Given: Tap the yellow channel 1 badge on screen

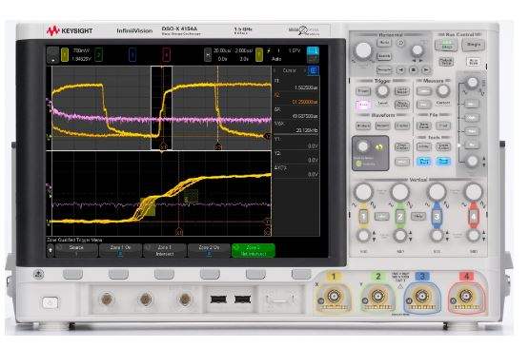Looking at the screenshot, I should click(x=65, y=54).
